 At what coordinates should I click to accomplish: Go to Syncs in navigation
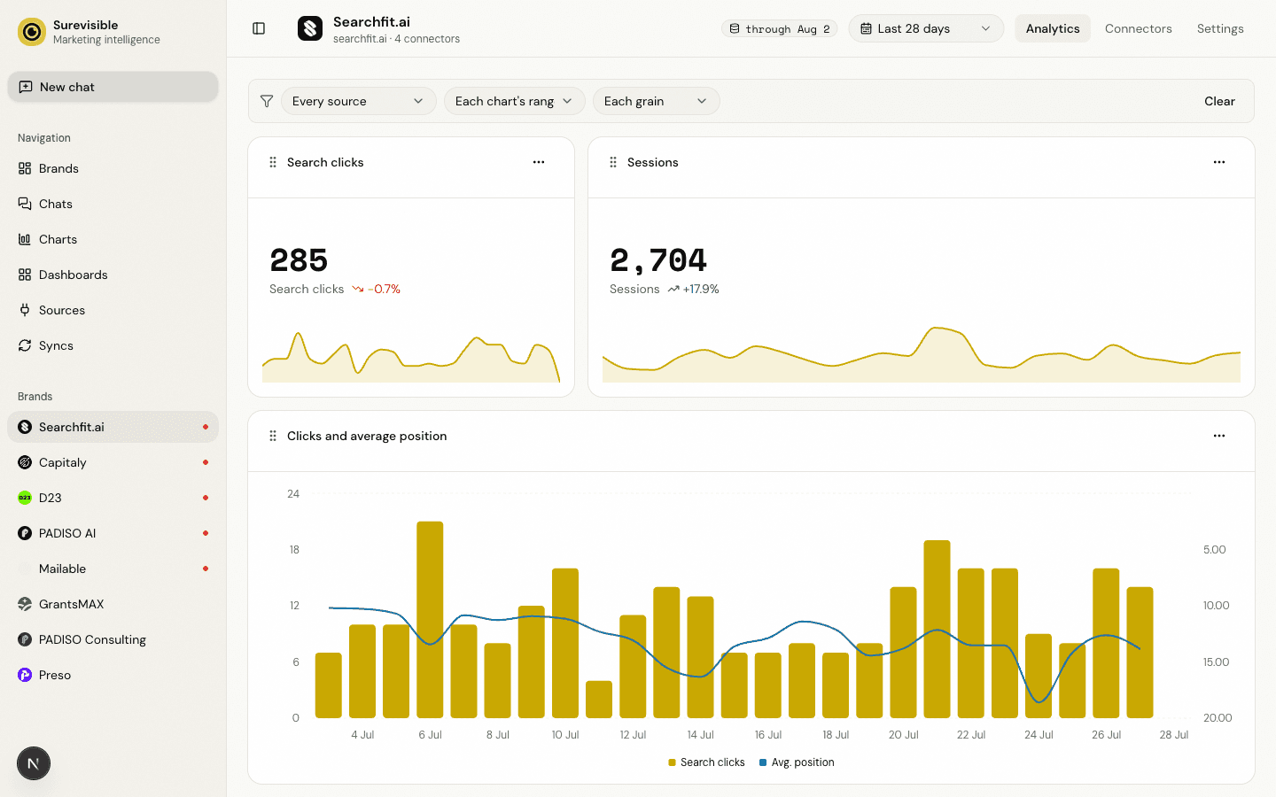click(x=113, y=345)
